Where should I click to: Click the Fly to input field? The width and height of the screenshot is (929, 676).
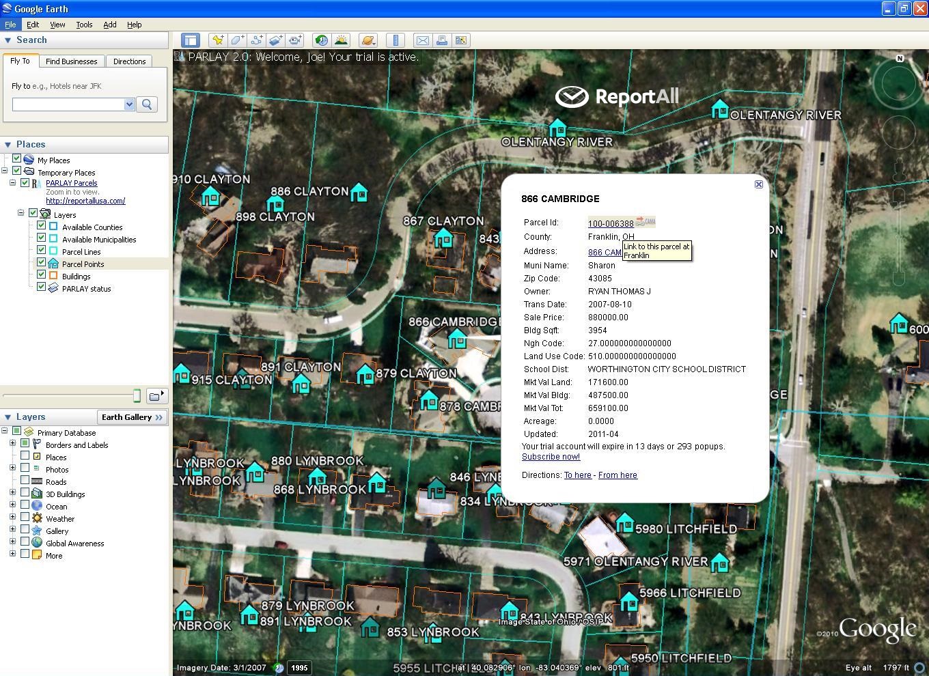click(x=69, y=104)
